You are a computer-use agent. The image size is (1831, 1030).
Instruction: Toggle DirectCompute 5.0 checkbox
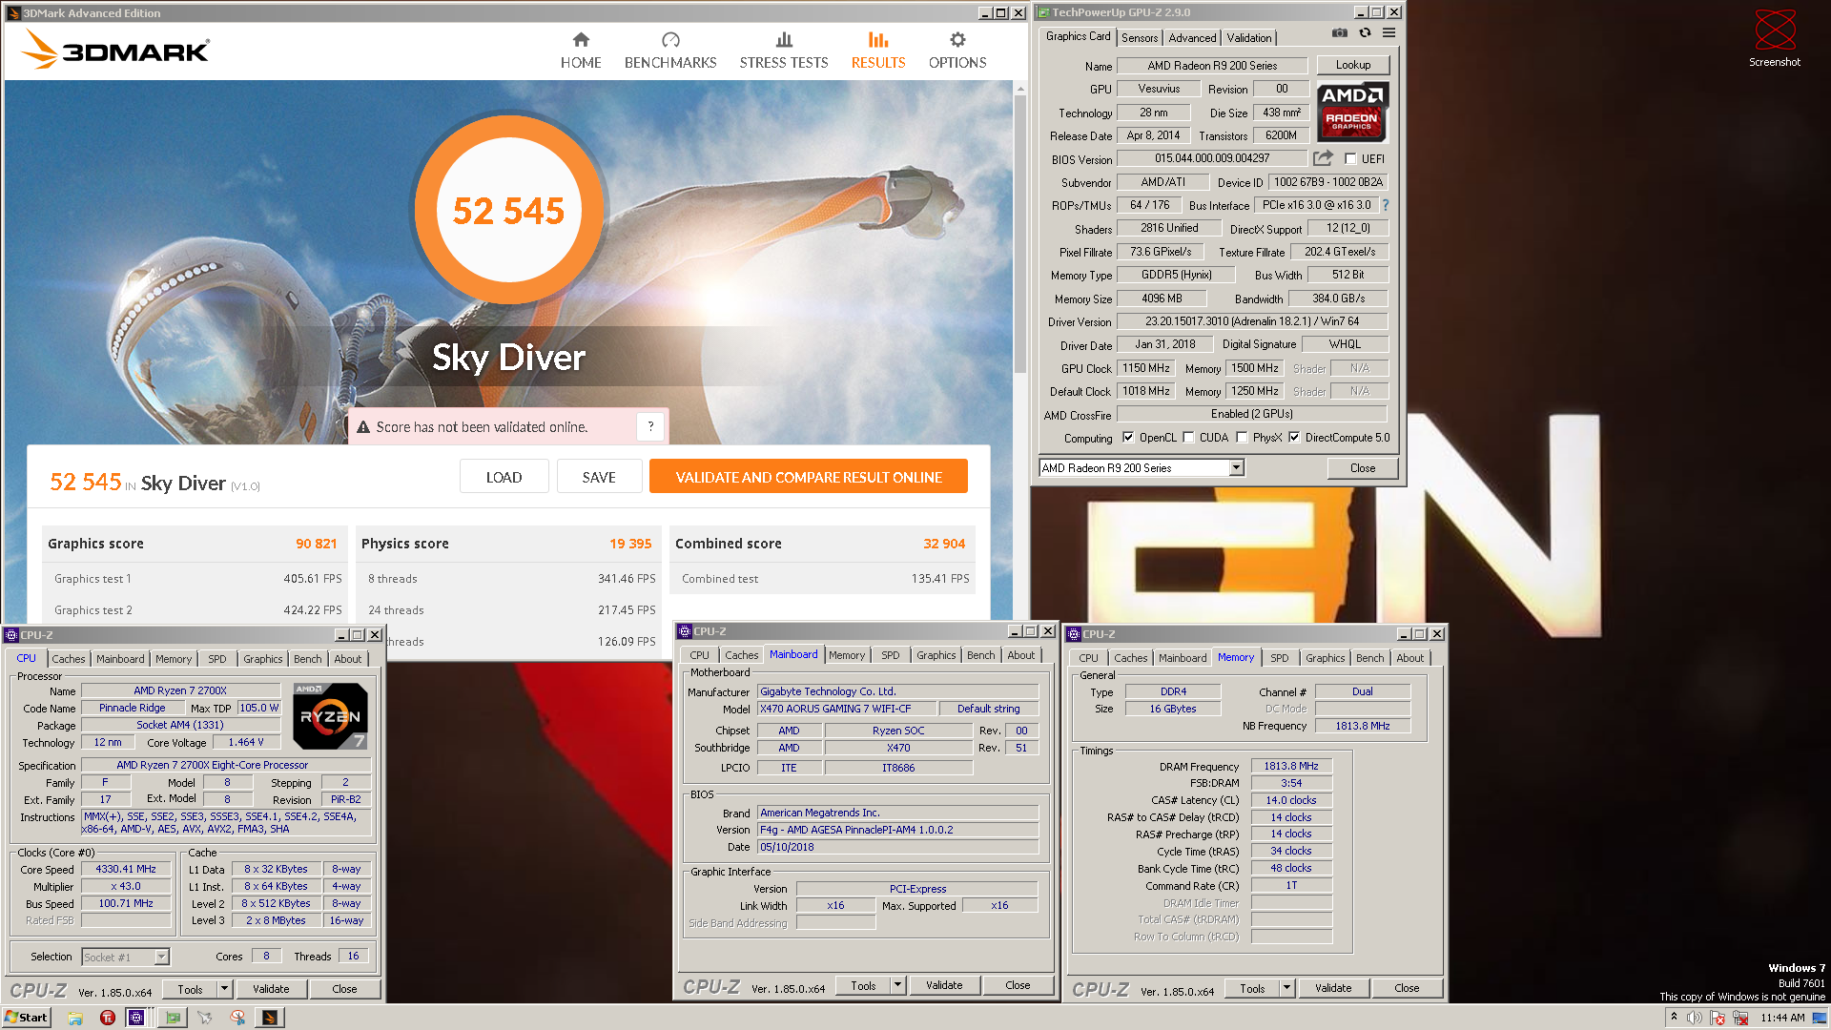1294,438
